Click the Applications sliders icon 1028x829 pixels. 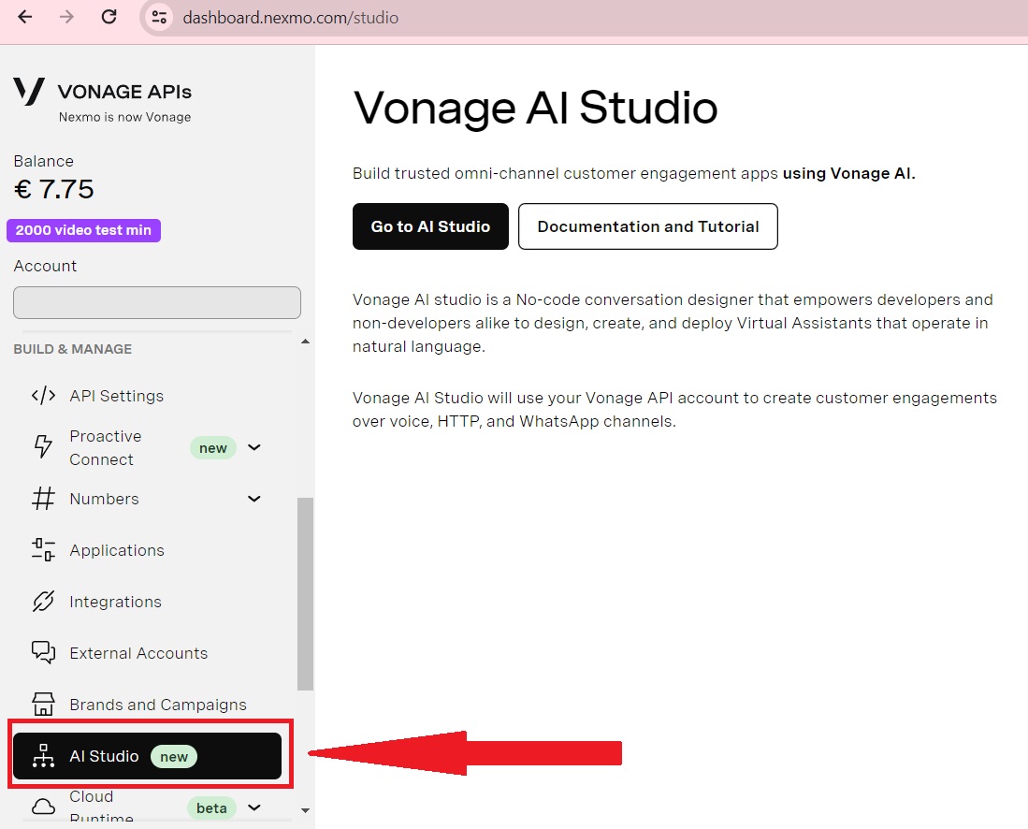coord(43,549)
